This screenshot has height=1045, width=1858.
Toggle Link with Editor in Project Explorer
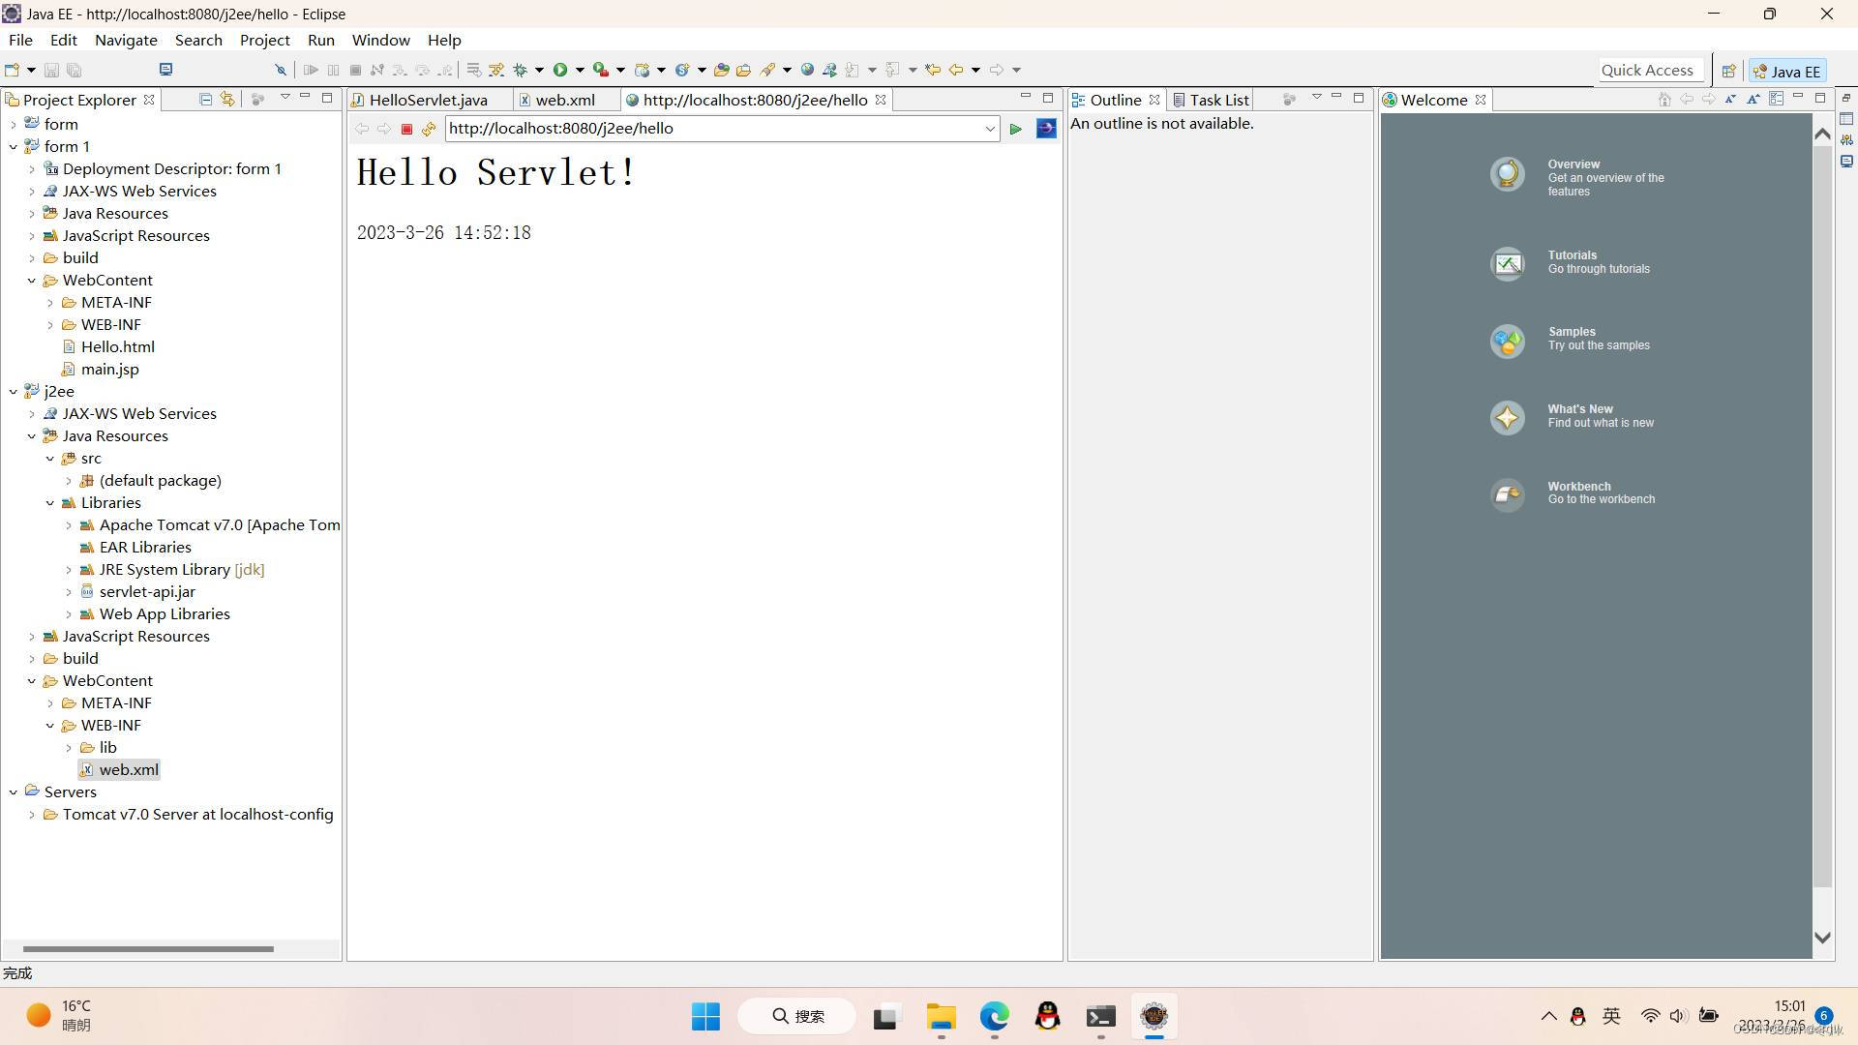point(227,99)
